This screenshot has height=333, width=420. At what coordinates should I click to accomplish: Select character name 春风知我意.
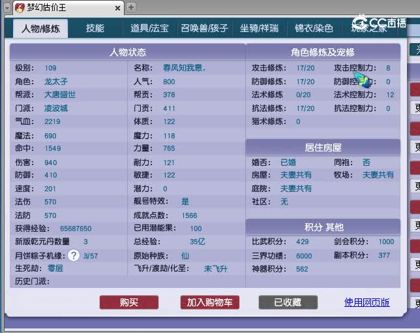184,68
